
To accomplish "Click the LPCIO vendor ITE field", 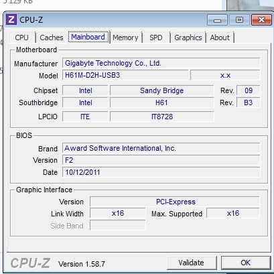I will point(85,117).
